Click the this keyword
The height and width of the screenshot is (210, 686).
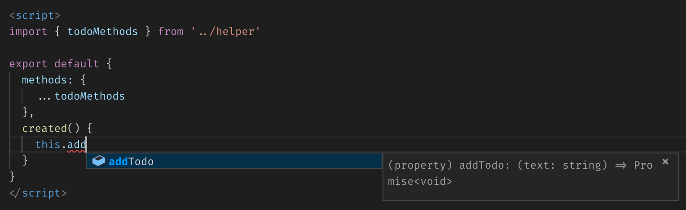(x=48, y=144)
